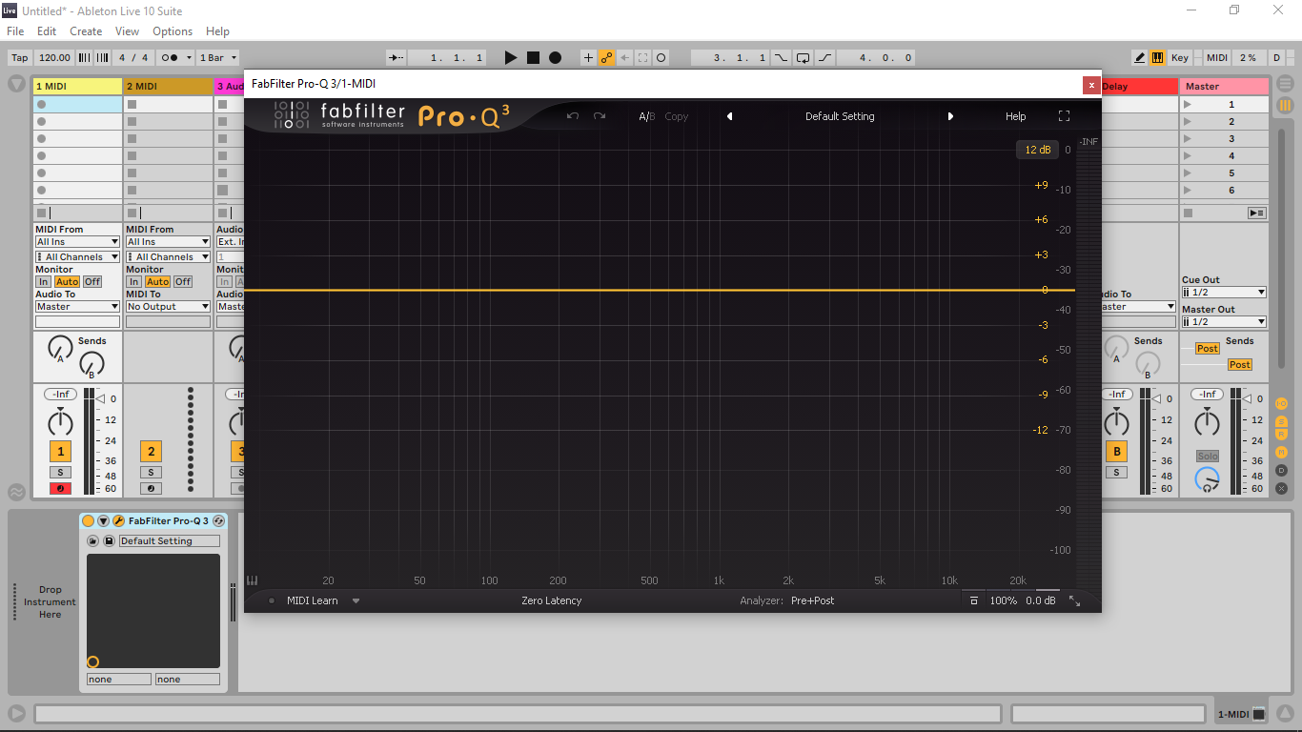
Task: Toggle track 2 activator button
Action: pyautogui.click(x=151, y=452)
